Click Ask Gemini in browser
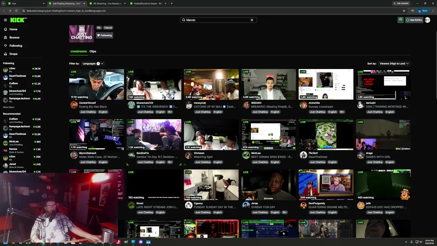 coord(401,3)
